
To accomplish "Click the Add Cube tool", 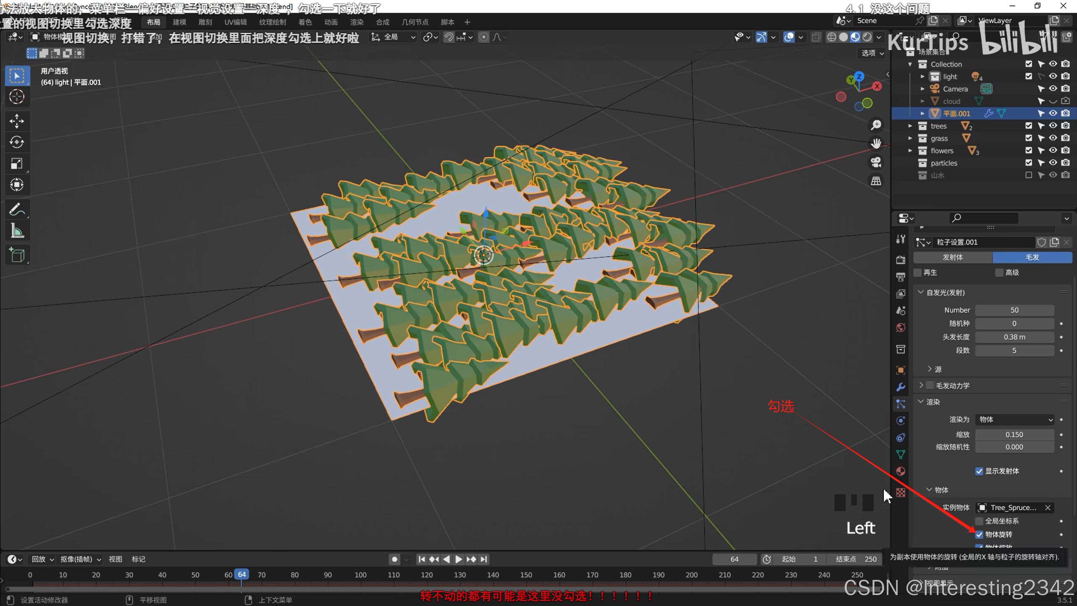I will (x=17, y=255).
